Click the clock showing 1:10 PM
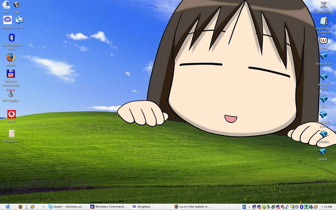Viewport: 336px width, 210px height. pyautogui.click(x=327, y=207)
